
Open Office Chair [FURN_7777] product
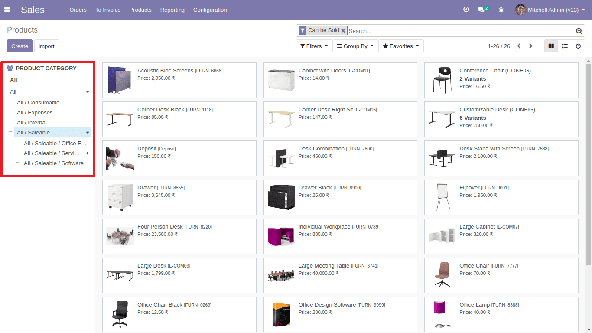(501, 275)
